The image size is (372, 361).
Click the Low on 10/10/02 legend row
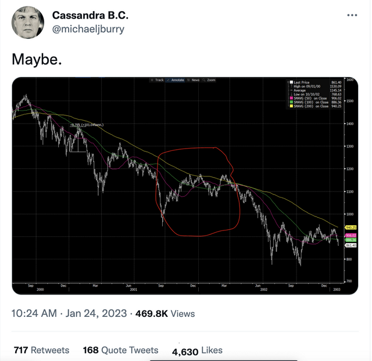(315, 94)
